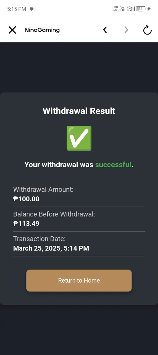Select the NinoGaming page title
Viewport: 158px width, 355px height.
click(42, 30)
